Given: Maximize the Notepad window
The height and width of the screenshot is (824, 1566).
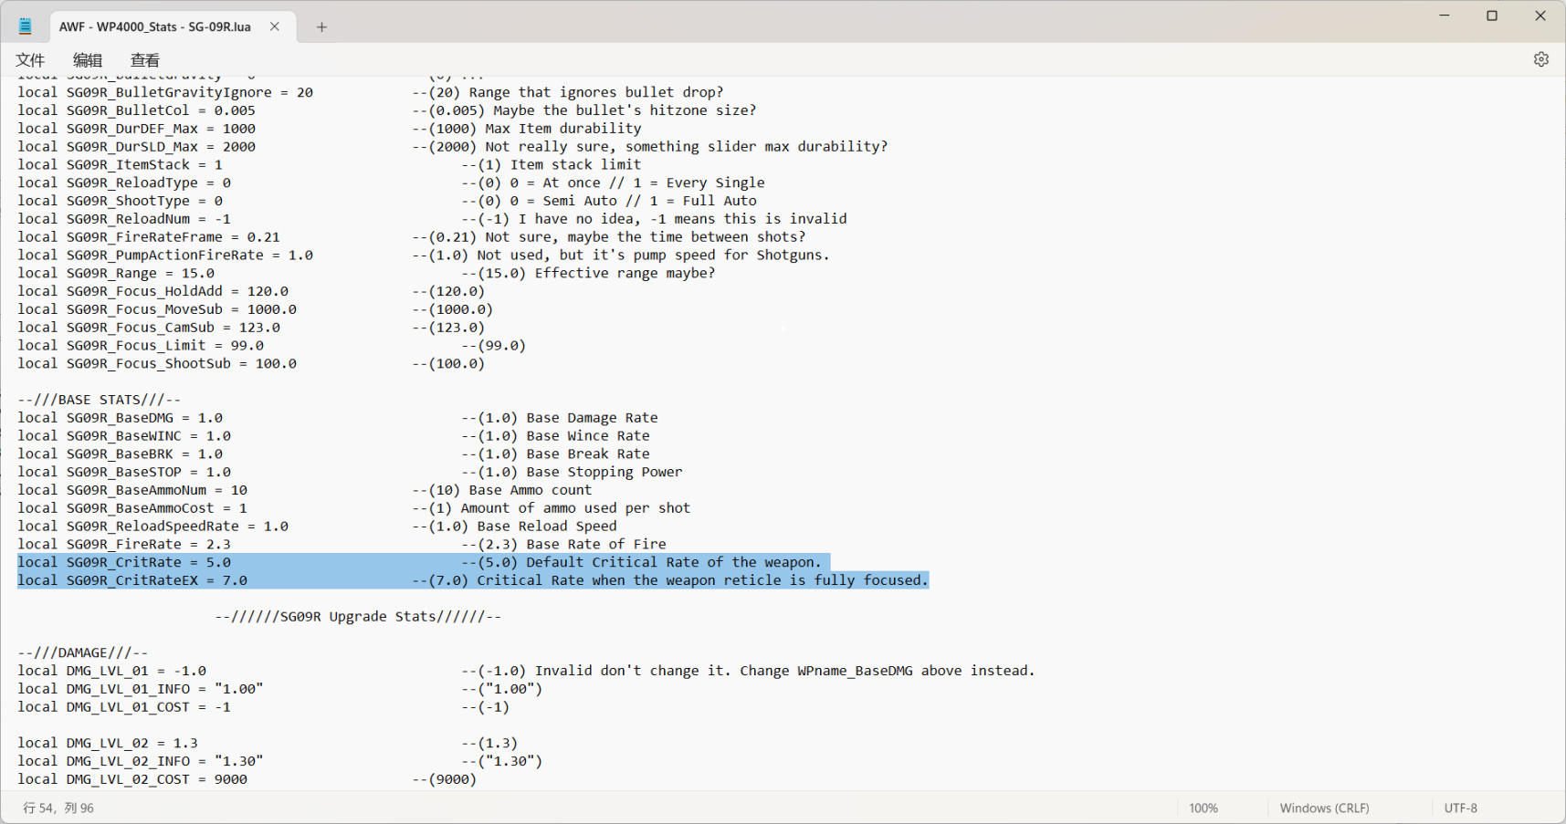Looking at the screenshot, I should click(1492, 16).
